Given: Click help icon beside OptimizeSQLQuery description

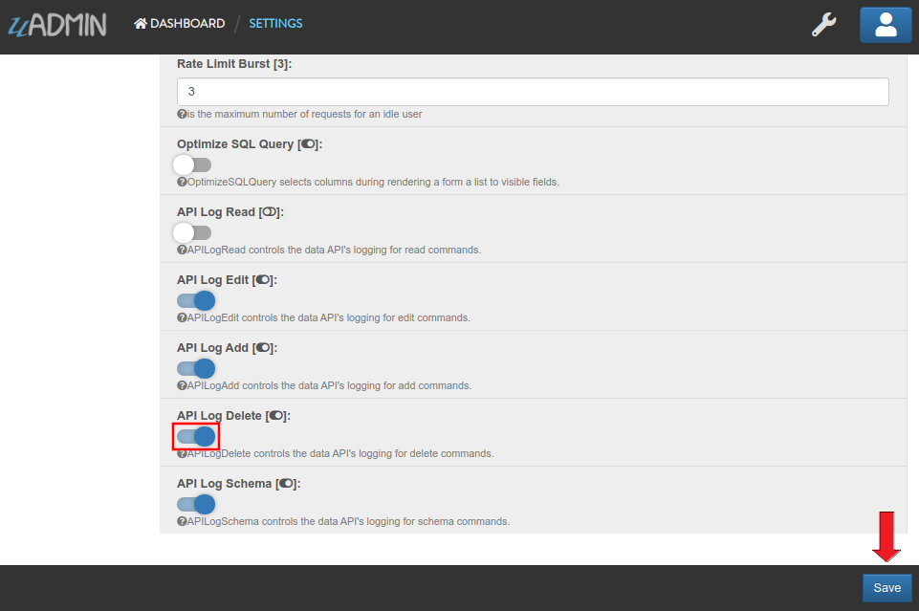Looking at the screenshot, I should point(182,183).
